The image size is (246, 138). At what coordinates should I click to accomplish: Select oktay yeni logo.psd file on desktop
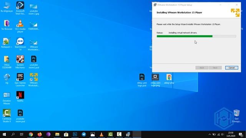(142, 80)
